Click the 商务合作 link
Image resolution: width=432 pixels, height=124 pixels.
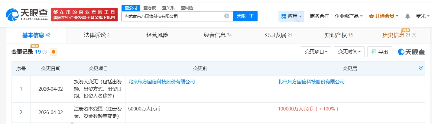320,16
